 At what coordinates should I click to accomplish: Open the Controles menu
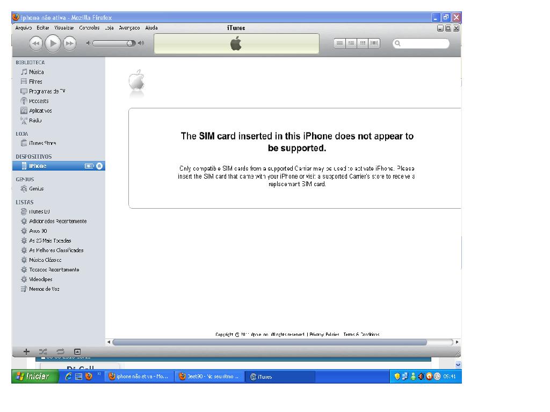coord(89,28)
